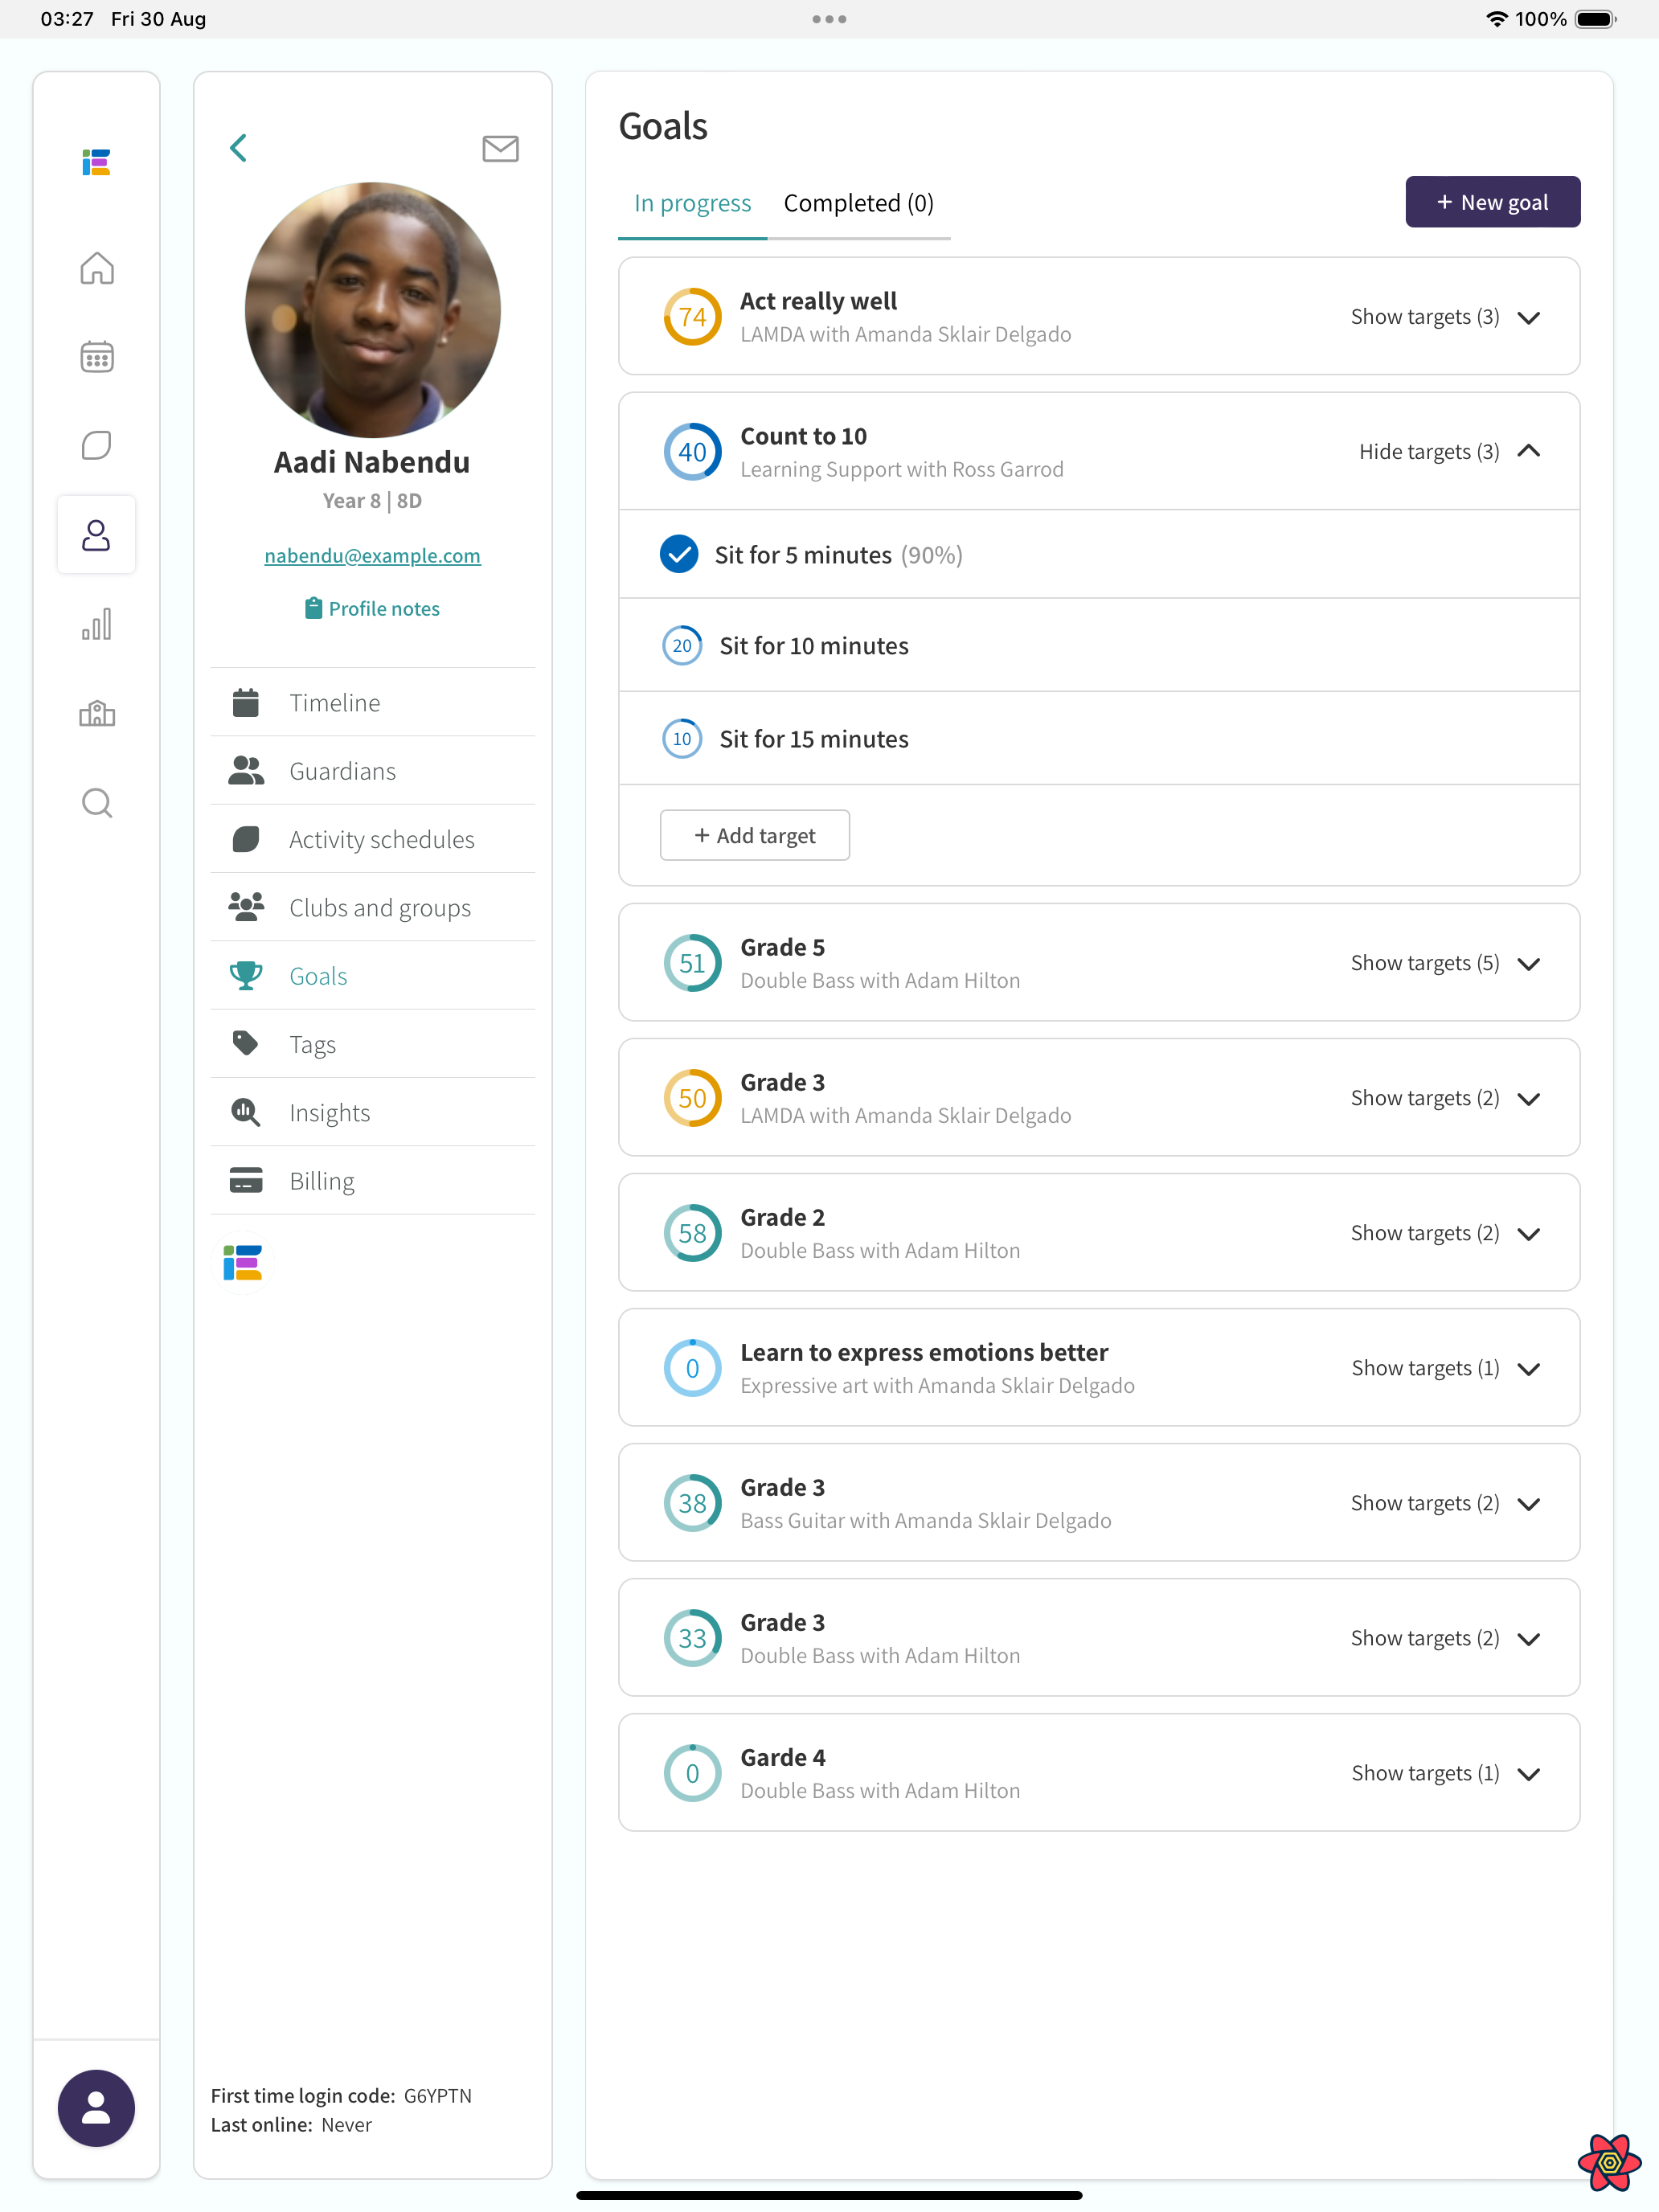Click the 74 progress ring
The image size is (1659, 2212).
tap(692, 317)
